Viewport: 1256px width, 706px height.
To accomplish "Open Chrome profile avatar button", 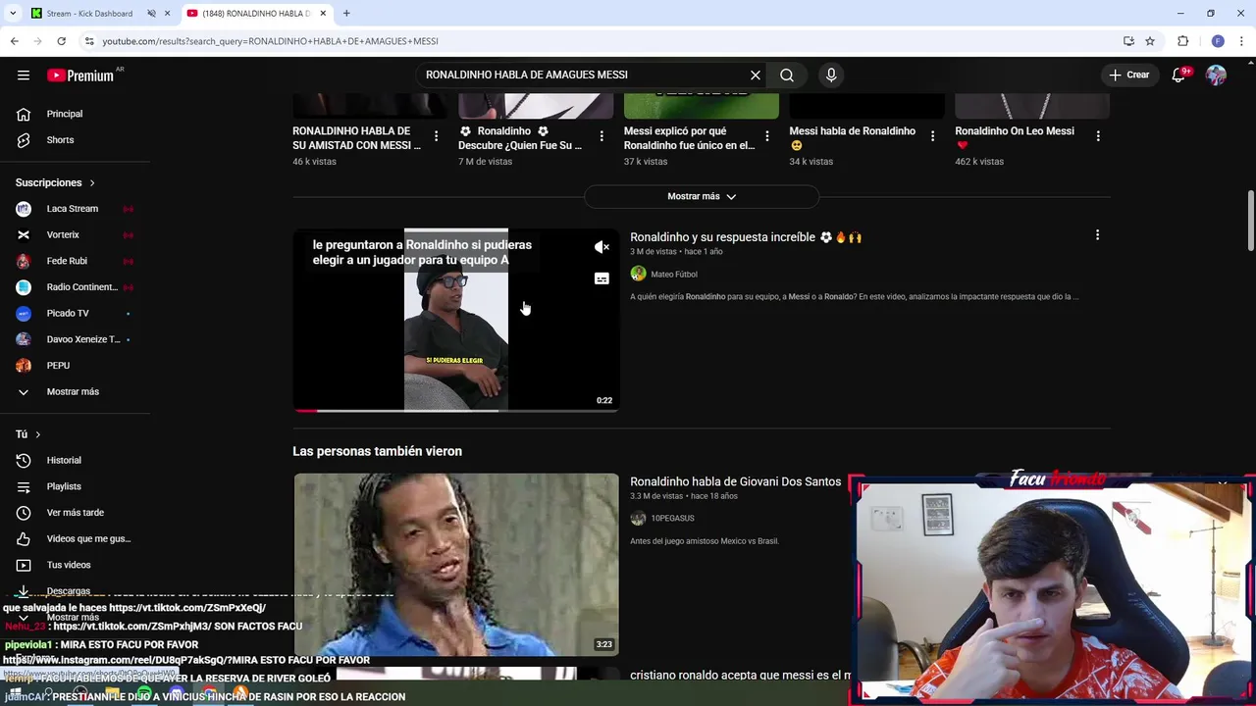I will click(1218, 41).
